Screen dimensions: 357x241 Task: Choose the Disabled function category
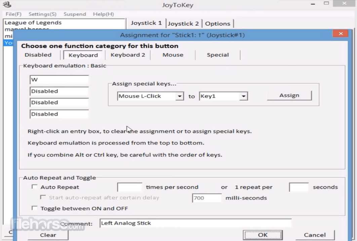[x=38, y=55]
